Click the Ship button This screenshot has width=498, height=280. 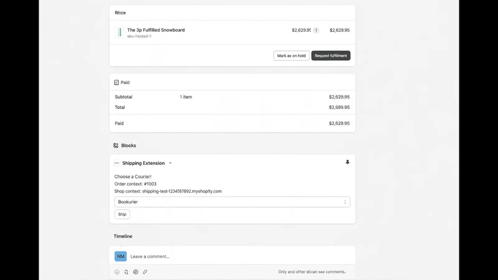pos(122,214)
